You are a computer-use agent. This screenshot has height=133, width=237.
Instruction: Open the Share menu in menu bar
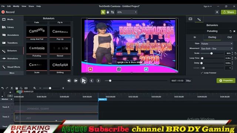(31, 6)
